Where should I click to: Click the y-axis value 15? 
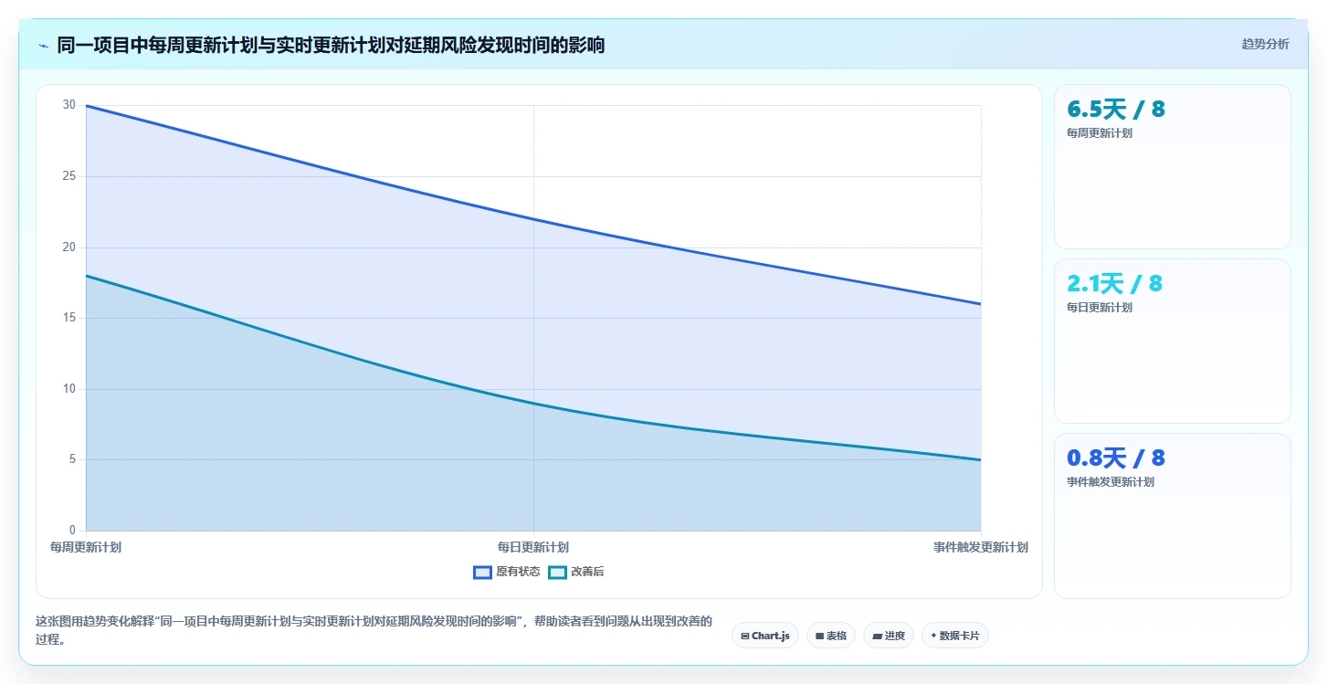(x=69, y=318)
